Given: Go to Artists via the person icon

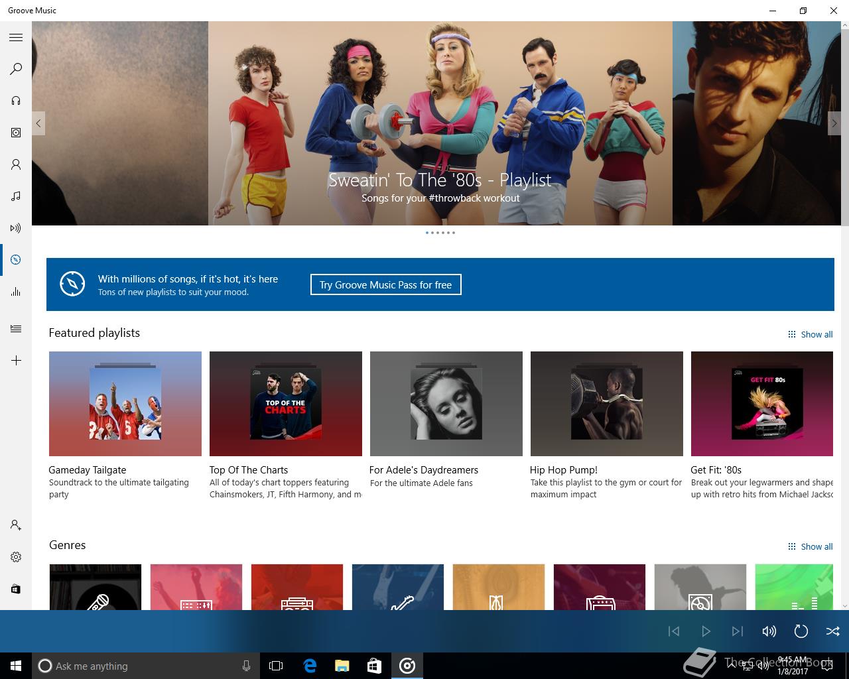Looking at the screenshot, I should pos(16,164).
